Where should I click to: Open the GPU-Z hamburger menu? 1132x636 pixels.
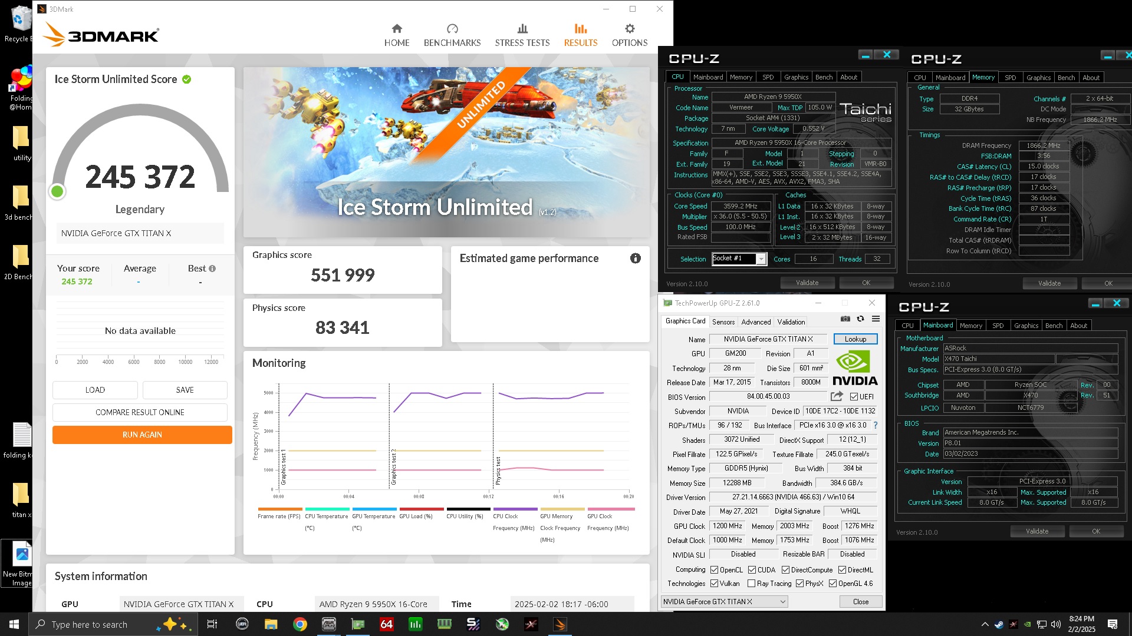click(876, 319)
